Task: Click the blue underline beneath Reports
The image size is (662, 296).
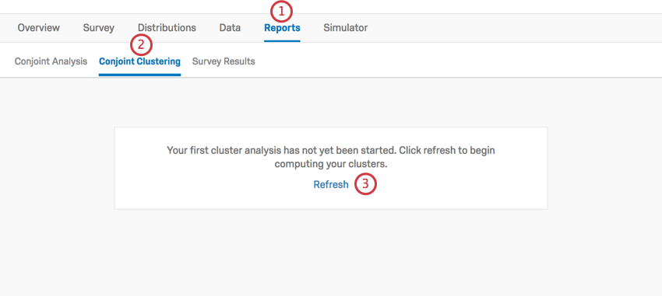Action: click(x=282, y=41)
